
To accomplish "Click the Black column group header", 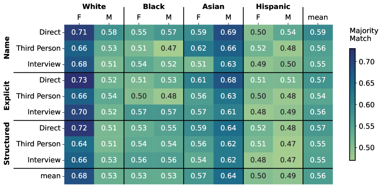I will coord(153,6).
